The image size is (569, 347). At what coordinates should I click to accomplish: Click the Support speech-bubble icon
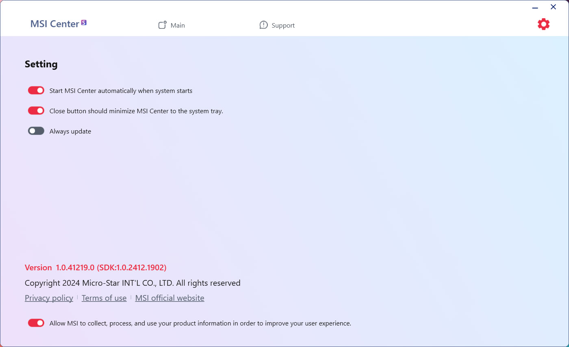point(264,25)
